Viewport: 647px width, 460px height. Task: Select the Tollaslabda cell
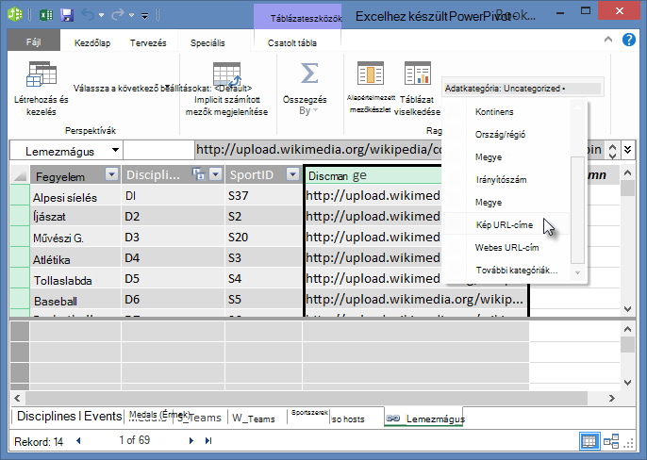click(75, 279)
